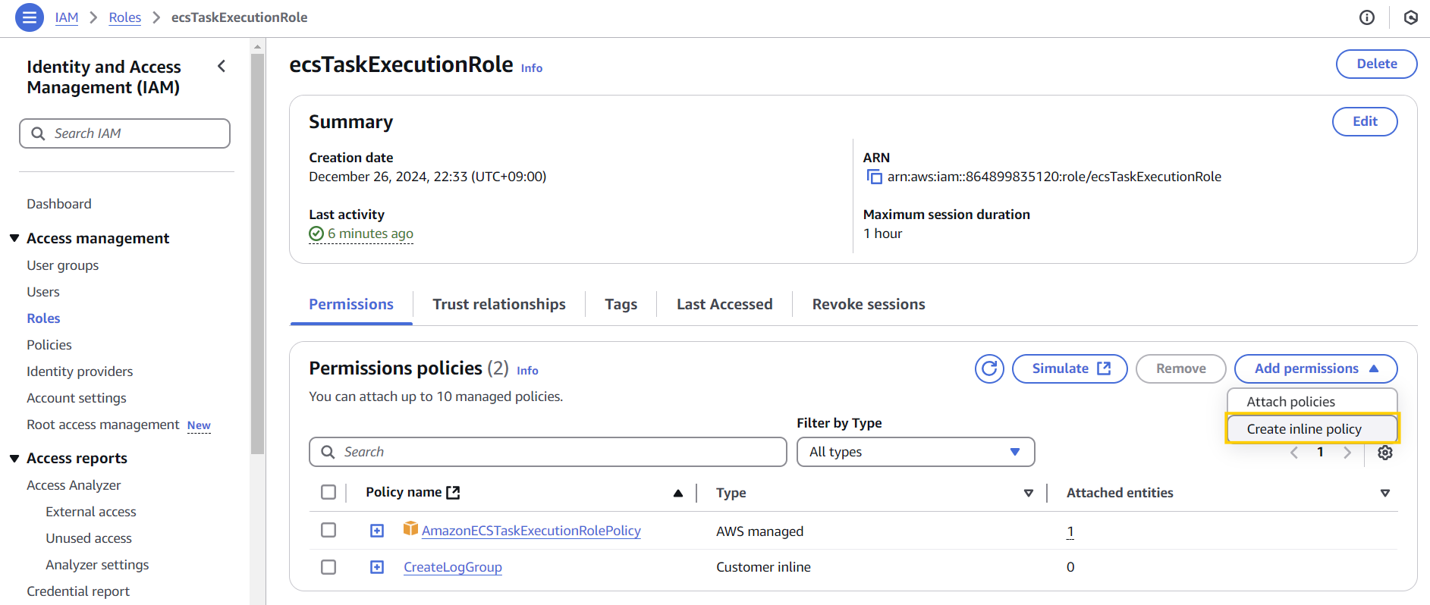The height and width of the screenshot is (605, 1430).
Task: Copy the role ARN with copy icon
Action: (875, 177)
